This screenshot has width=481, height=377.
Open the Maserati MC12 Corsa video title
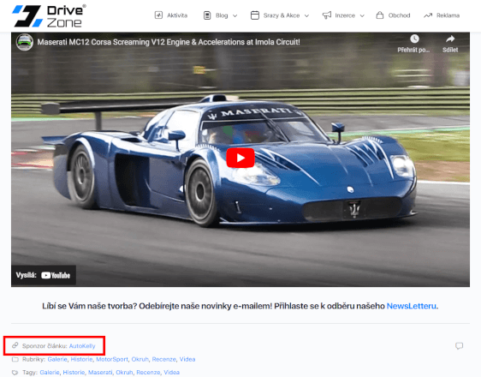169,42
